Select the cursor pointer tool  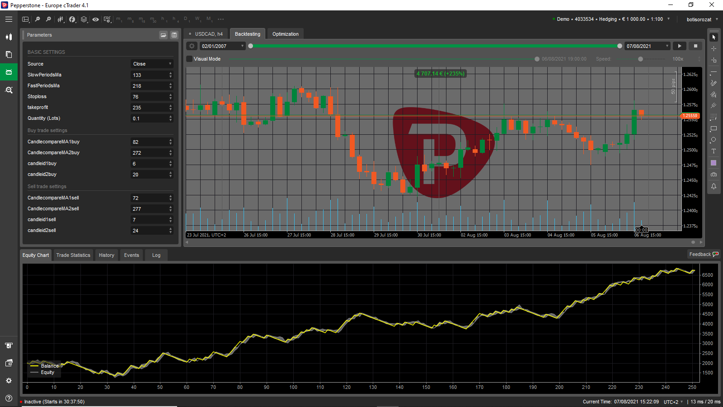(x=714, y=37)
